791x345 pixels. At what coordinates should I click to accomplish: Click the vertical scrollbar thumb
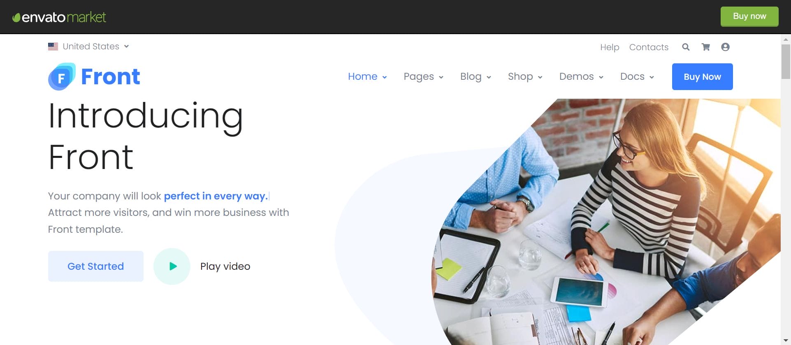pyautogui.click(x=786, y=62)
